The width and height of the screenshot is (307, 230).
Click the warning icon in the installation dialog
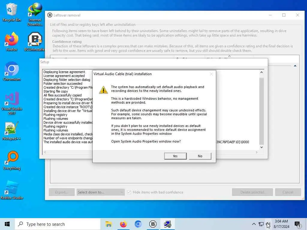103,90
